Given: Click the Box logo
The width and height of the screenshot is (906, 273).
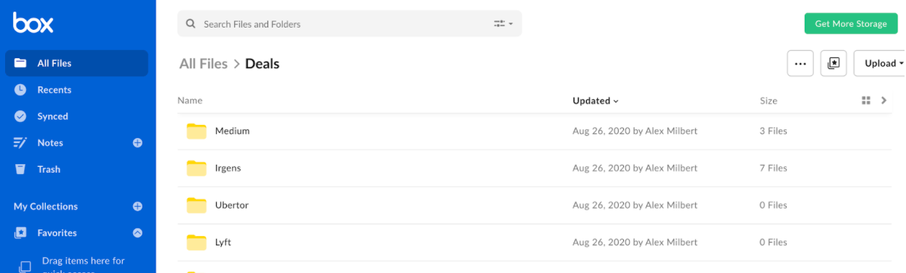Looking at the screenshot, I should pos(33,23).
